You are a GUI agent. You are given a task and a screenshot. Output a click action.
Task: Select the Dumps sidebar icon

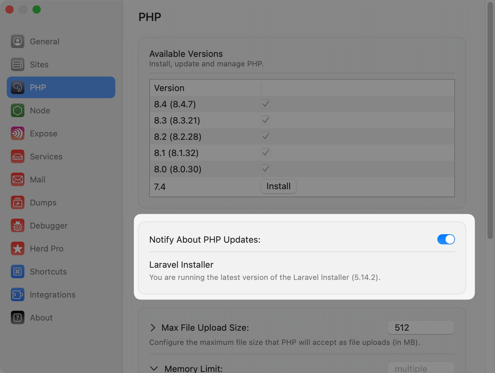coord(18,202)
